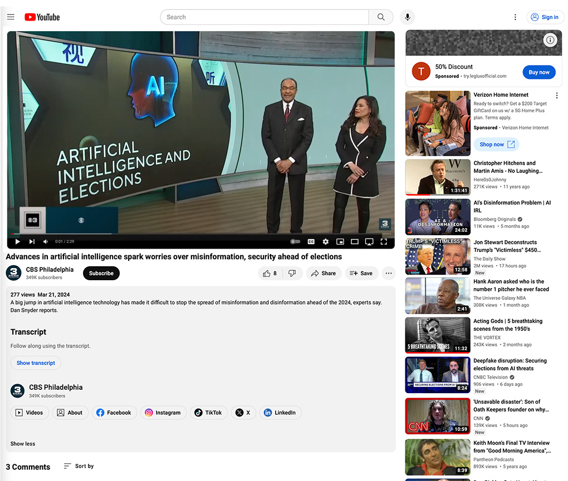Click Show transcript
This screenshot has width=568, height=481.
pyautogui.click(x=36, y=363)
